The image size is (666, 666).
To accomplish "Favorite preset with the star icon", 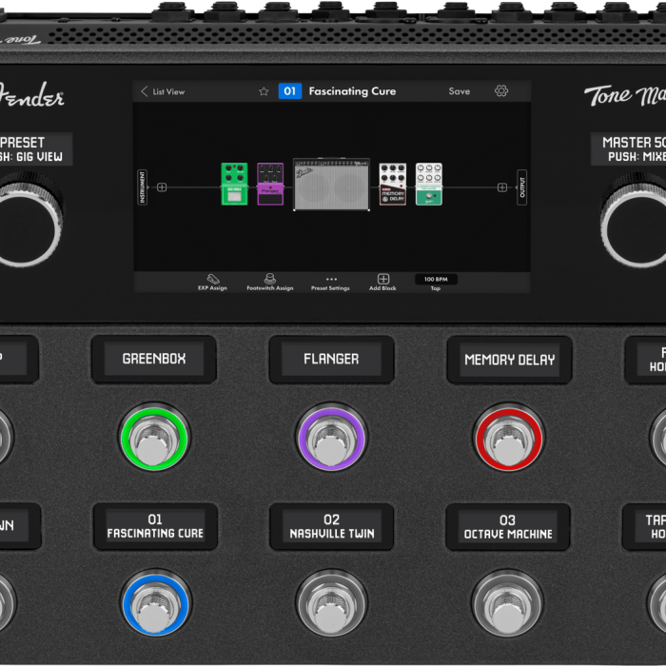I will click(x=264, y=91).
